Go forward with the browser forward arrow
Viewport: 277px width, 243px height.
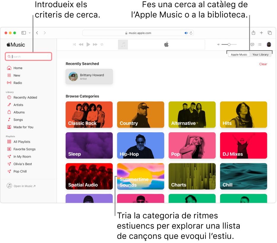[x=45, y=33]
